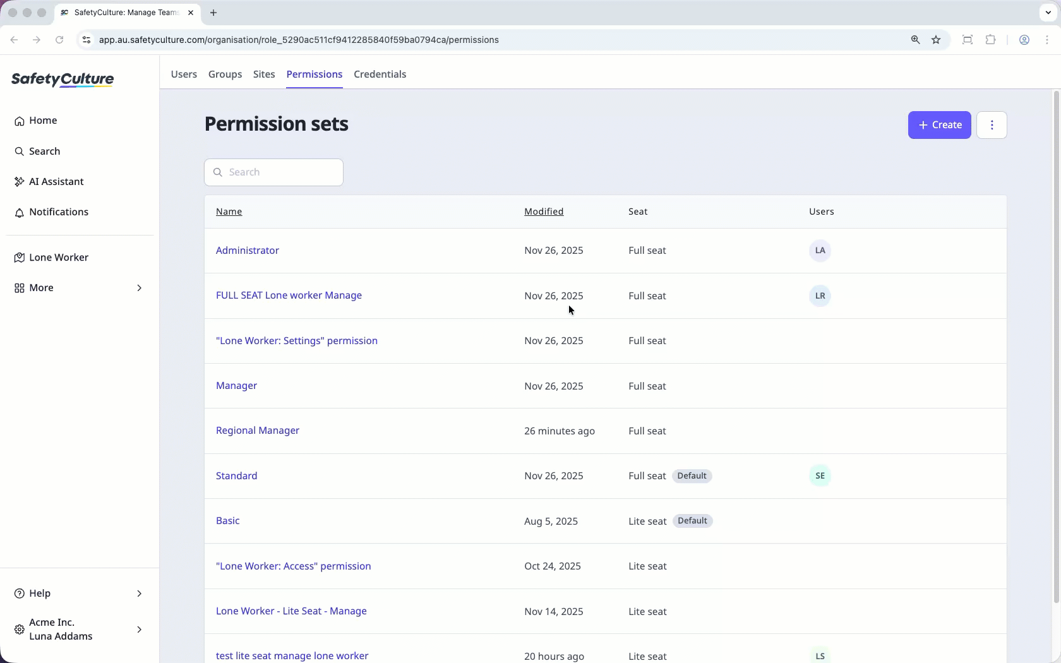Open the Basic permission set
Image resolution: width=1061 pixels, height=663 pixels.
click(227, 521)
